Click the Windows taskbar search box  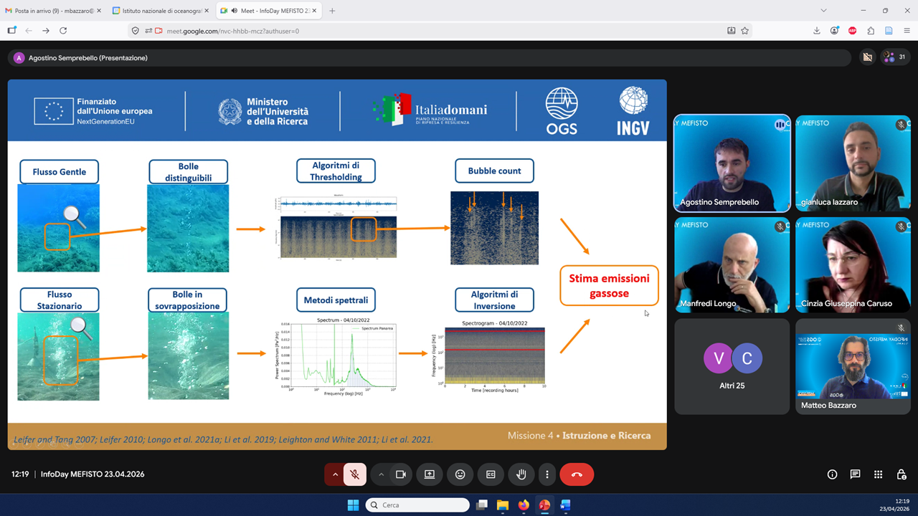pos(417,505)
